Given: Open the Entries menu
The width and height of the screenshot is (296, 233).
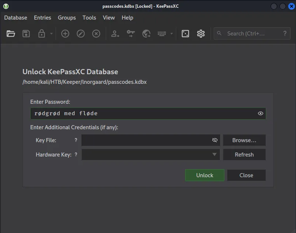Looking at the screenshot, I should [42, 18].
